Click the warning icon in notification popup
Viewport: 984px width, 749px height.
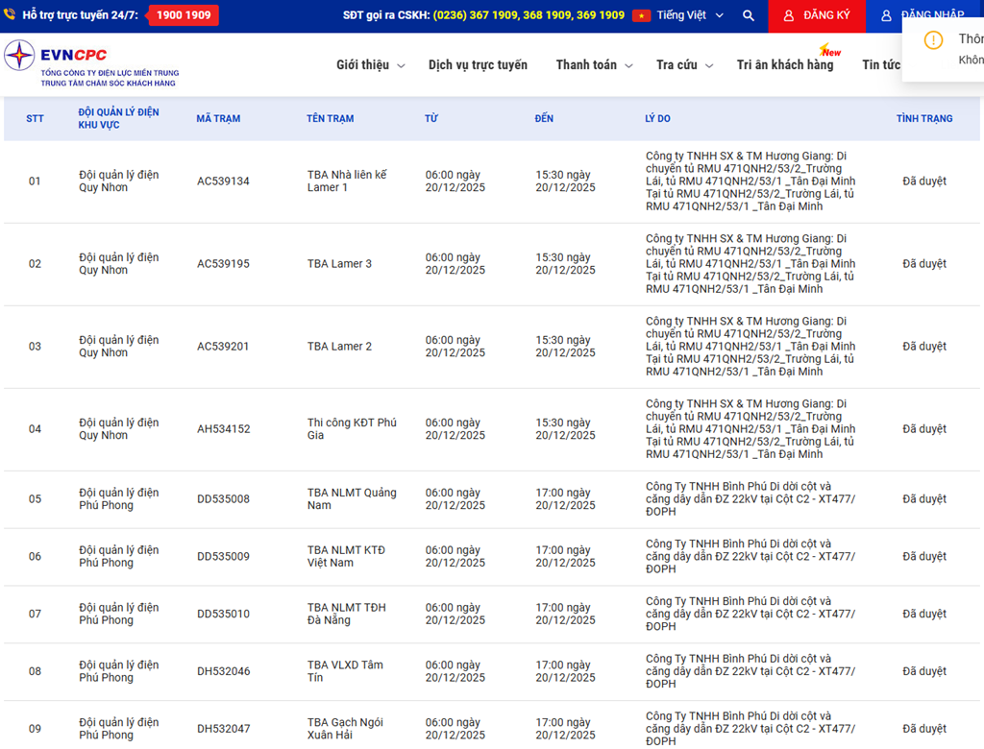(933, 40)
